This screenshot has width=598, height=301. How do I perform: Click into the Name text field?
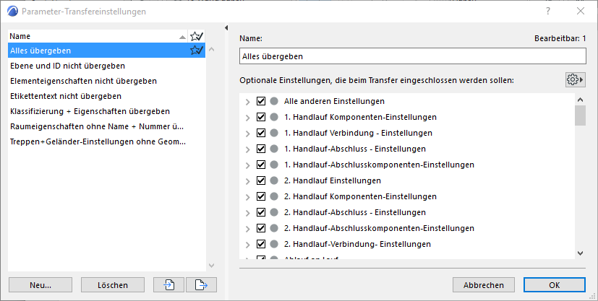click(412, 56)
